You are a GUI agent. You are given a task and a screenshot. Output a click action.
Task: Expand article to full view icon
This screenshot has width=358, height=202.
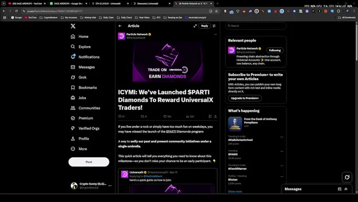195,26
